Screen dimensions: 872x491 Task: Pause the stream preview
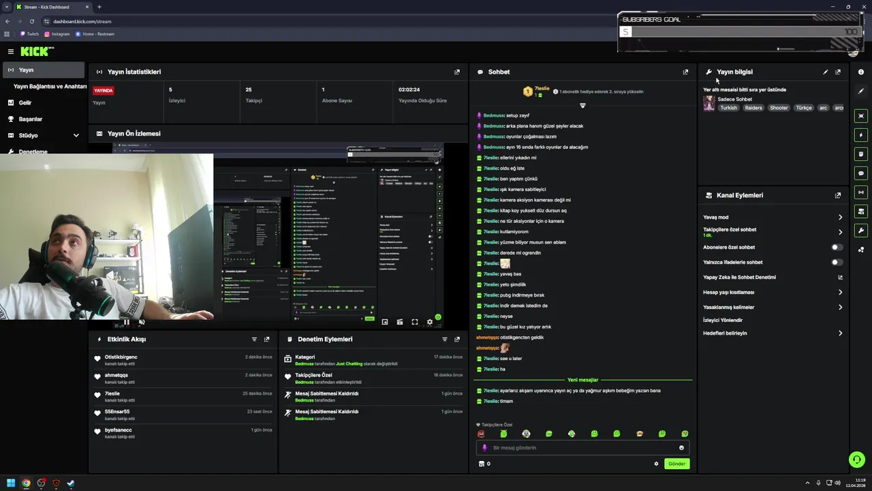[x=126, y=322]
